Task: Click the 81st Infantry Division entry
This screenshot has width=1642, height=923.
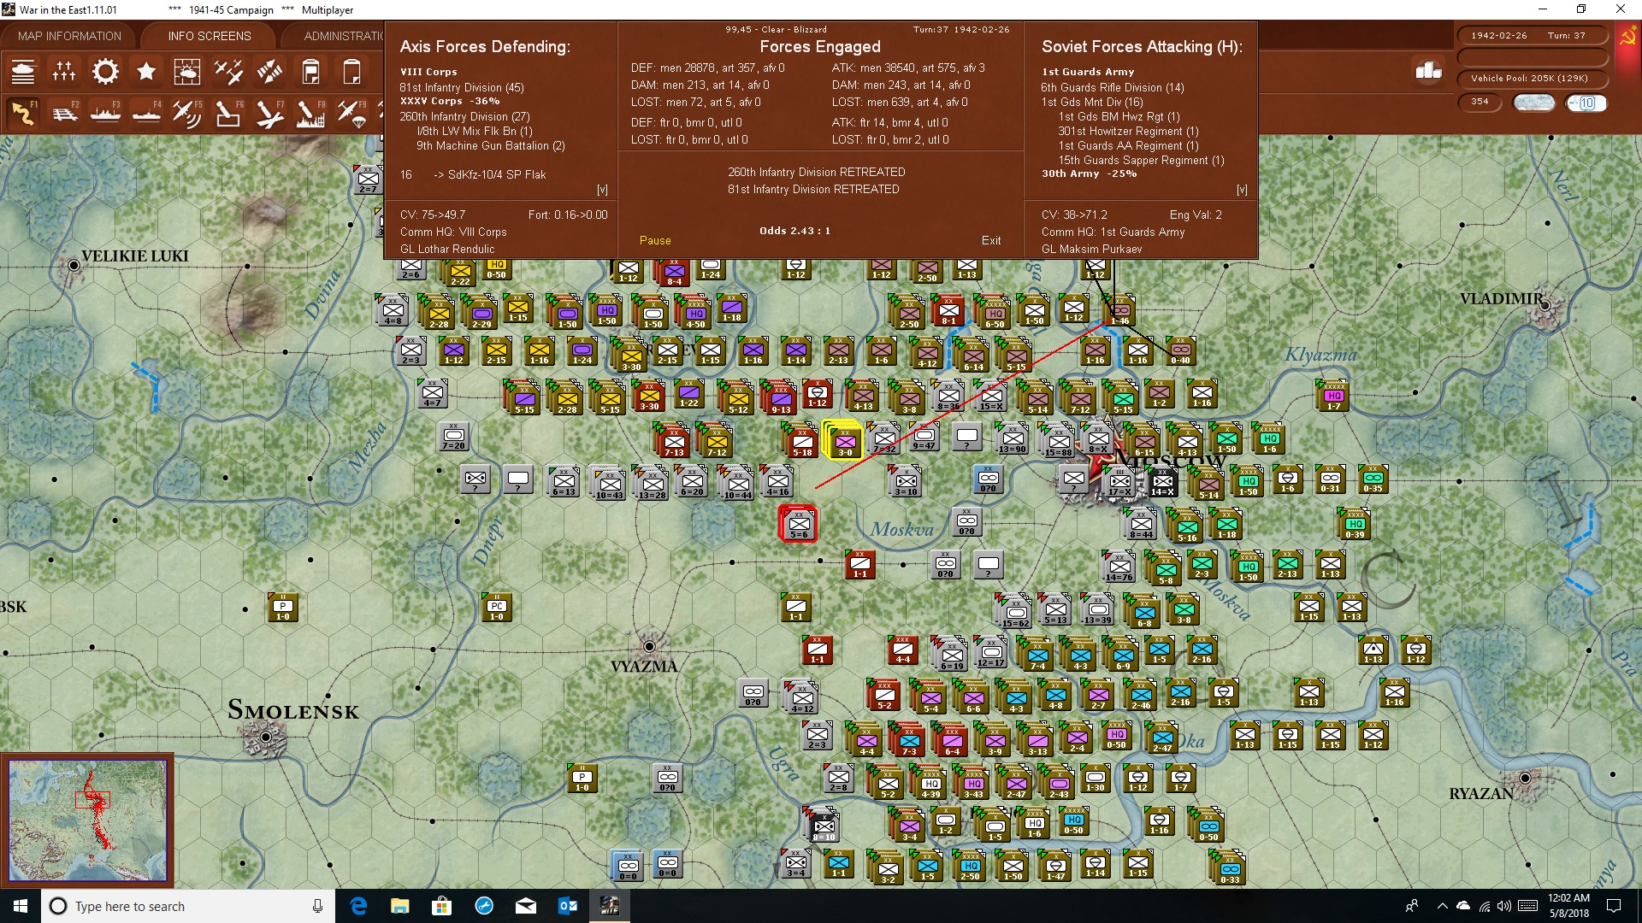Action: tap(462, 87)
